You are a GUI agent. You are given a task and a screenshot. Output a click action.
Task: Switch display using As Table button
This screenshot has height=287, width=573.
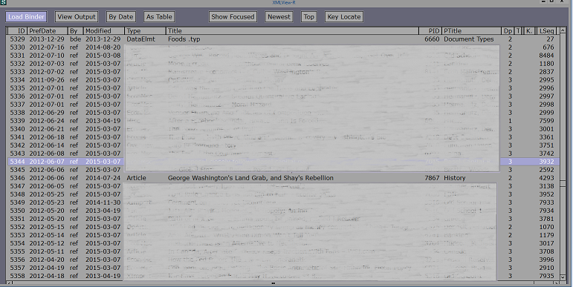pos(159,17)
